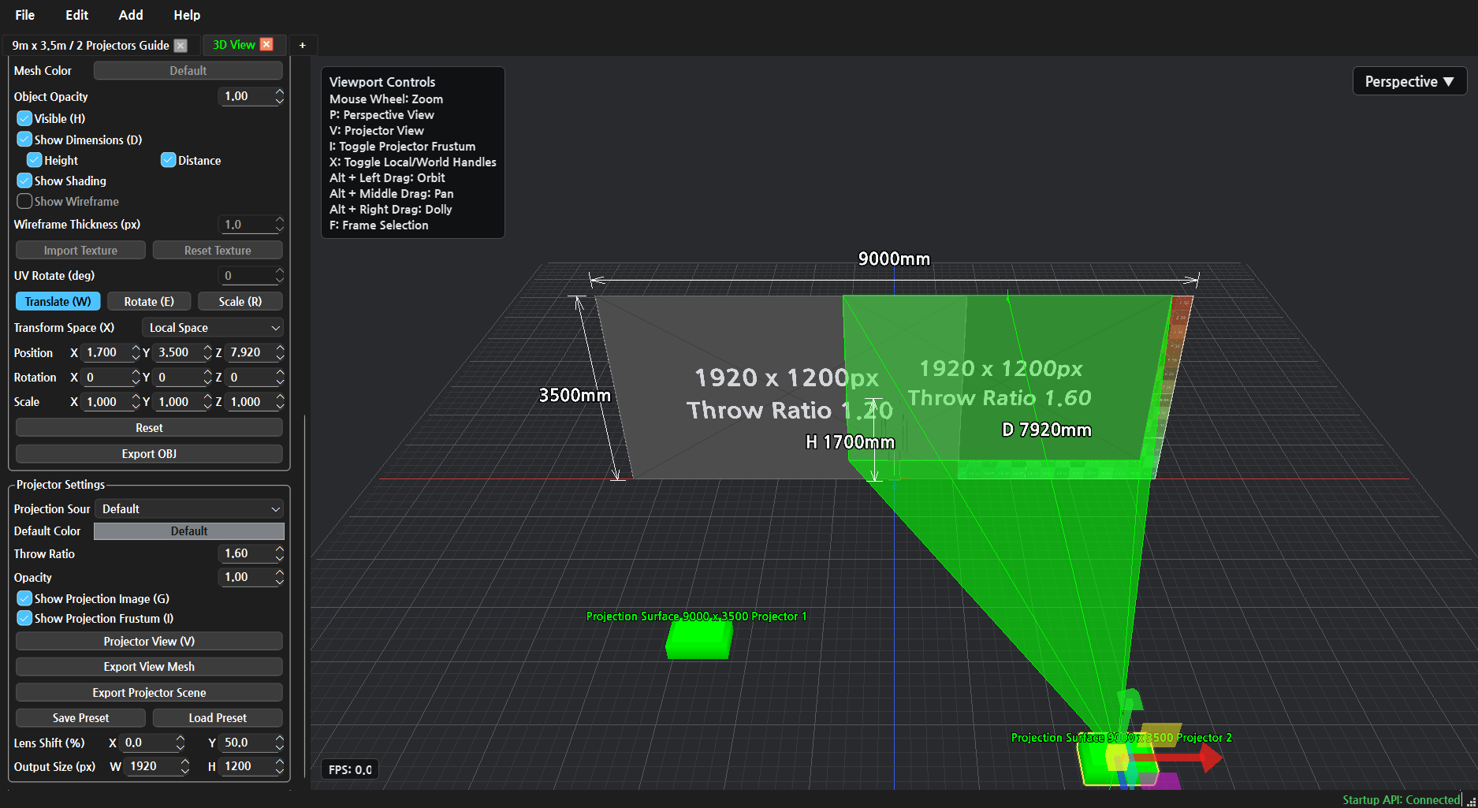This screenshot has height=808, width=1478.
Task: Toggle Show Projection Image (G) checkbox
Action: (x=24, y=598)
